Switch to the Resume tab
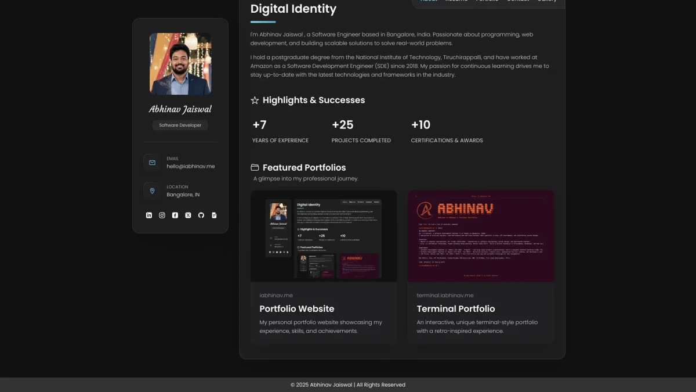Screen dimensions: 696x392 coord(456,1)
